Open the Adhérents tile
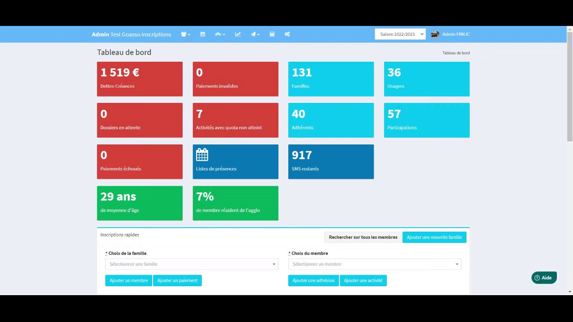Screen dimensions: 573x322 pyautogui.click(x=331, y=120)
